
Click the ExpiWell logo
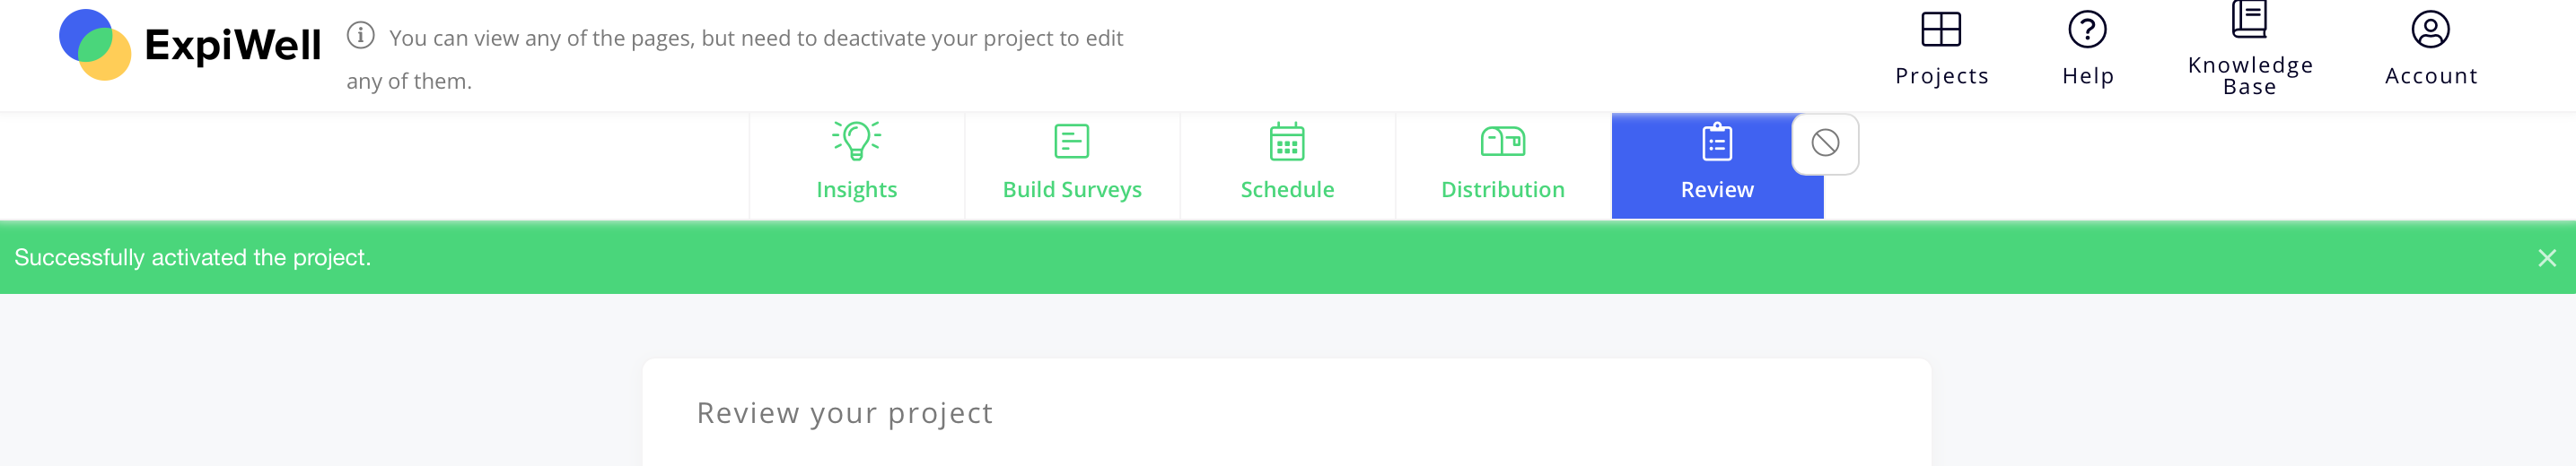coord(190,45)
